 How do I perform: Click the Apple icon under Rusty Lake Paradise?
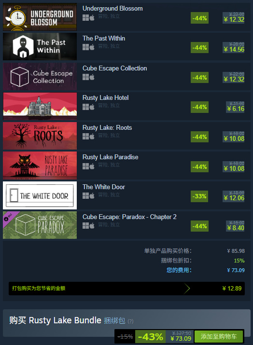click(x=92, y=166)
